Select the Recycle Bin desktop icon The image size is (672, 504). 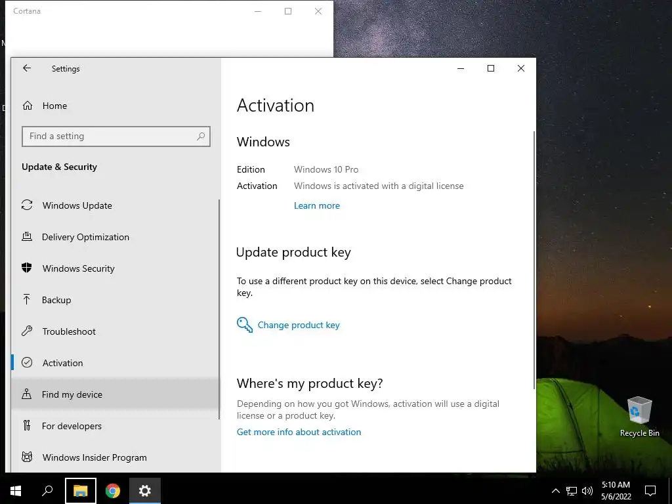pos(639,417)
